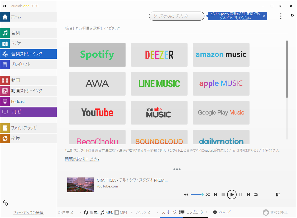Click the GRAFFICIA video thumbnail
The height and width of the screenshot is (218, 297).
(x=80, y=185)
